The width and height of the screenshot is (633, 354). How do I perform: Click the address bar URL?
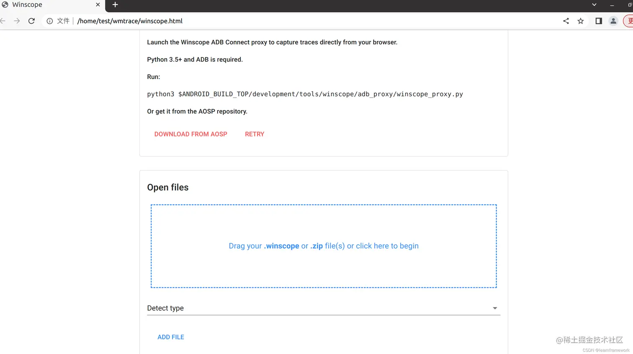click(130, 21)
